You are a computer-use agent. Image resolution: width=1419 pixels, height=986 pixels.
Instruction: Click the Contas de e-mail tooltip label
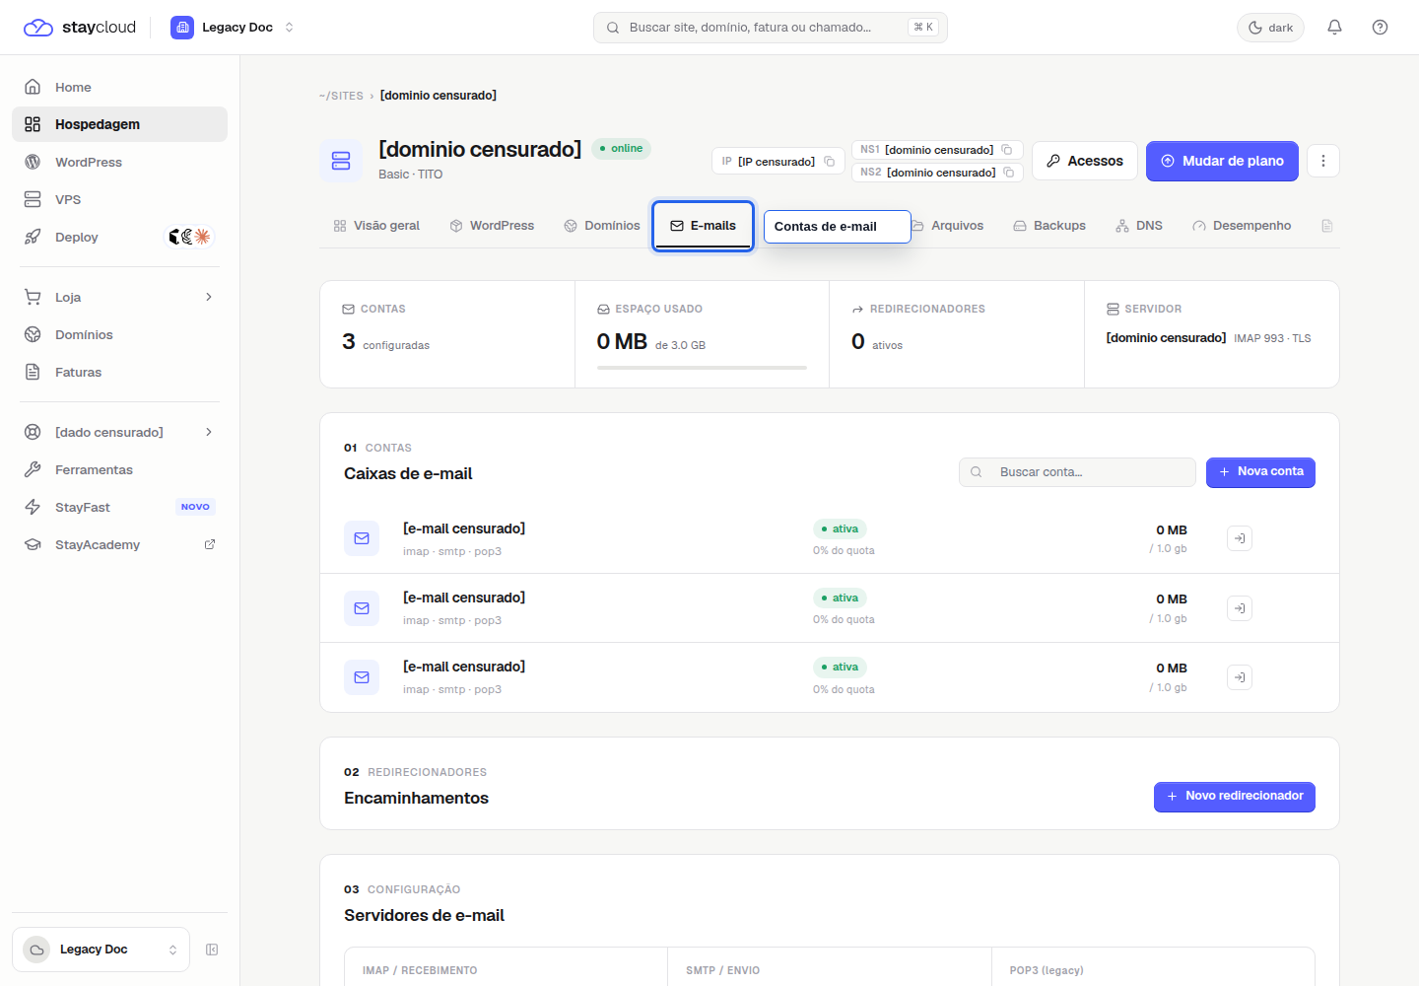[x=837, y=227]
